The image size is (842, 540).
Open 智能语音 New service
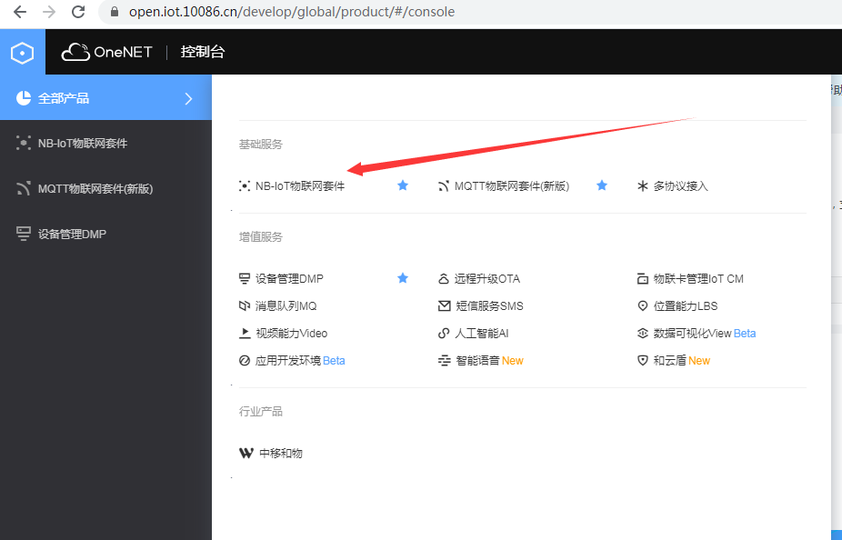489,361
